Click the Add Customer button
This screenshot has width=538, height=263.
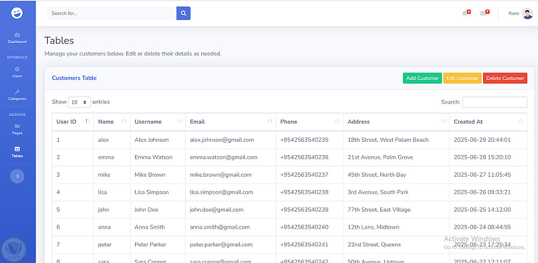point(422,78)
